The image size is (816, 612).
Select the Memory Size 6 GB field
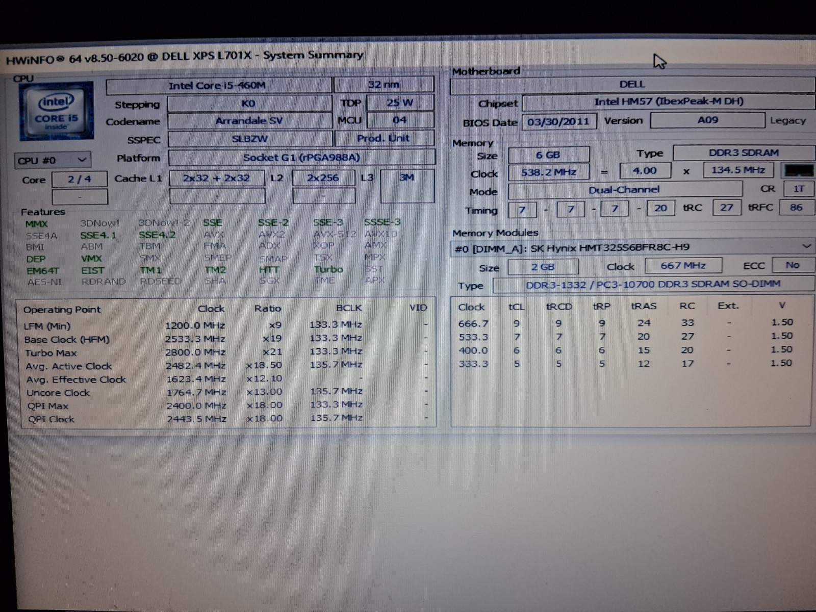[548, 155]
